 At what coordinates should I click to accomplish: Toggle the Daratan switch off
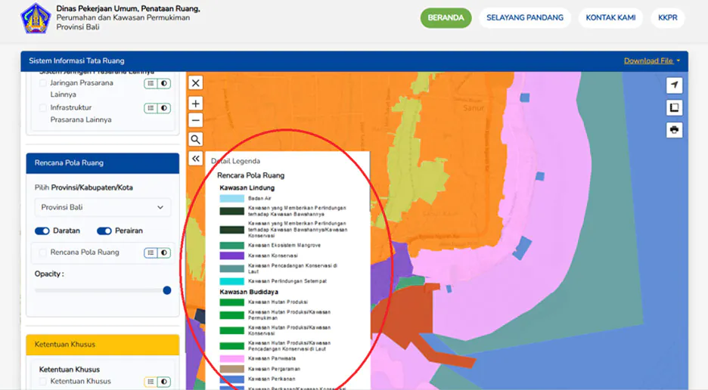[x=42, y=231]
